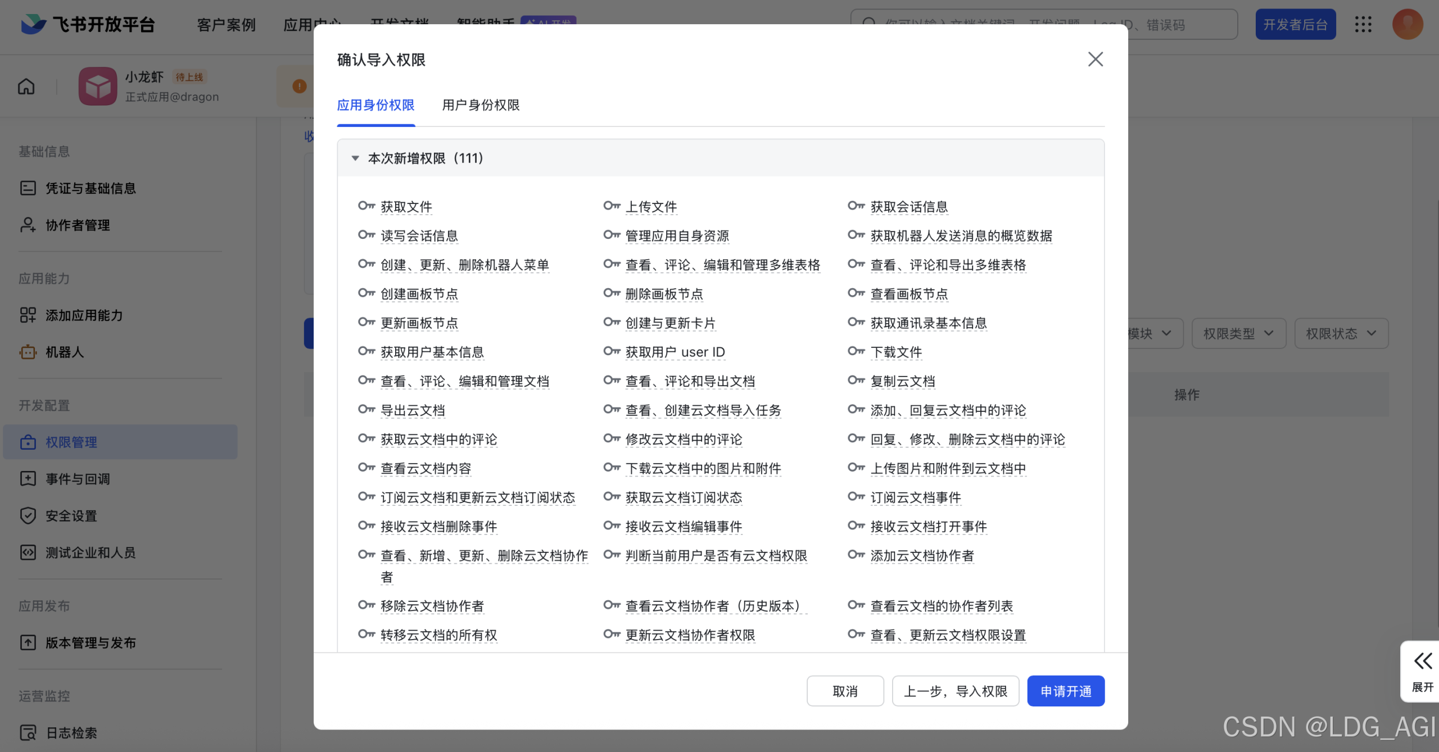Viewport: 1439px width, 752px height.
Task: Switch to the 用户身份权限 tab
Action: point(481,106)
